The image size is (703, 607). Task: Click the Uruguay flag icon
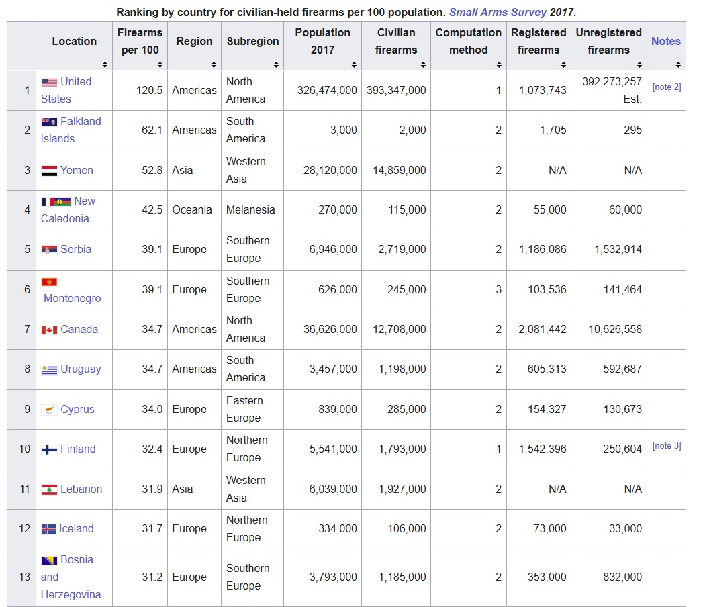point(49,370)
